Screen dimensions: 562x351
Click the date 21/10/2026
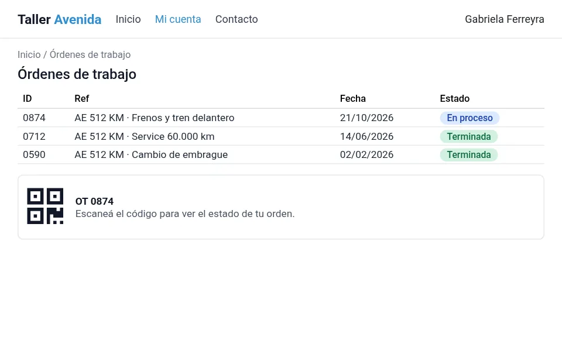(x=366, y=118)
